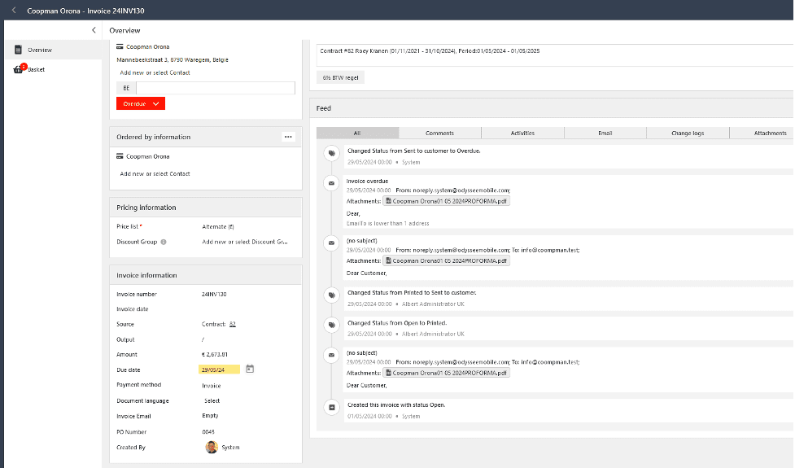Click icon for Created this invoice entry
Screen dimensions: 795x468
click(x=331, y=407)
